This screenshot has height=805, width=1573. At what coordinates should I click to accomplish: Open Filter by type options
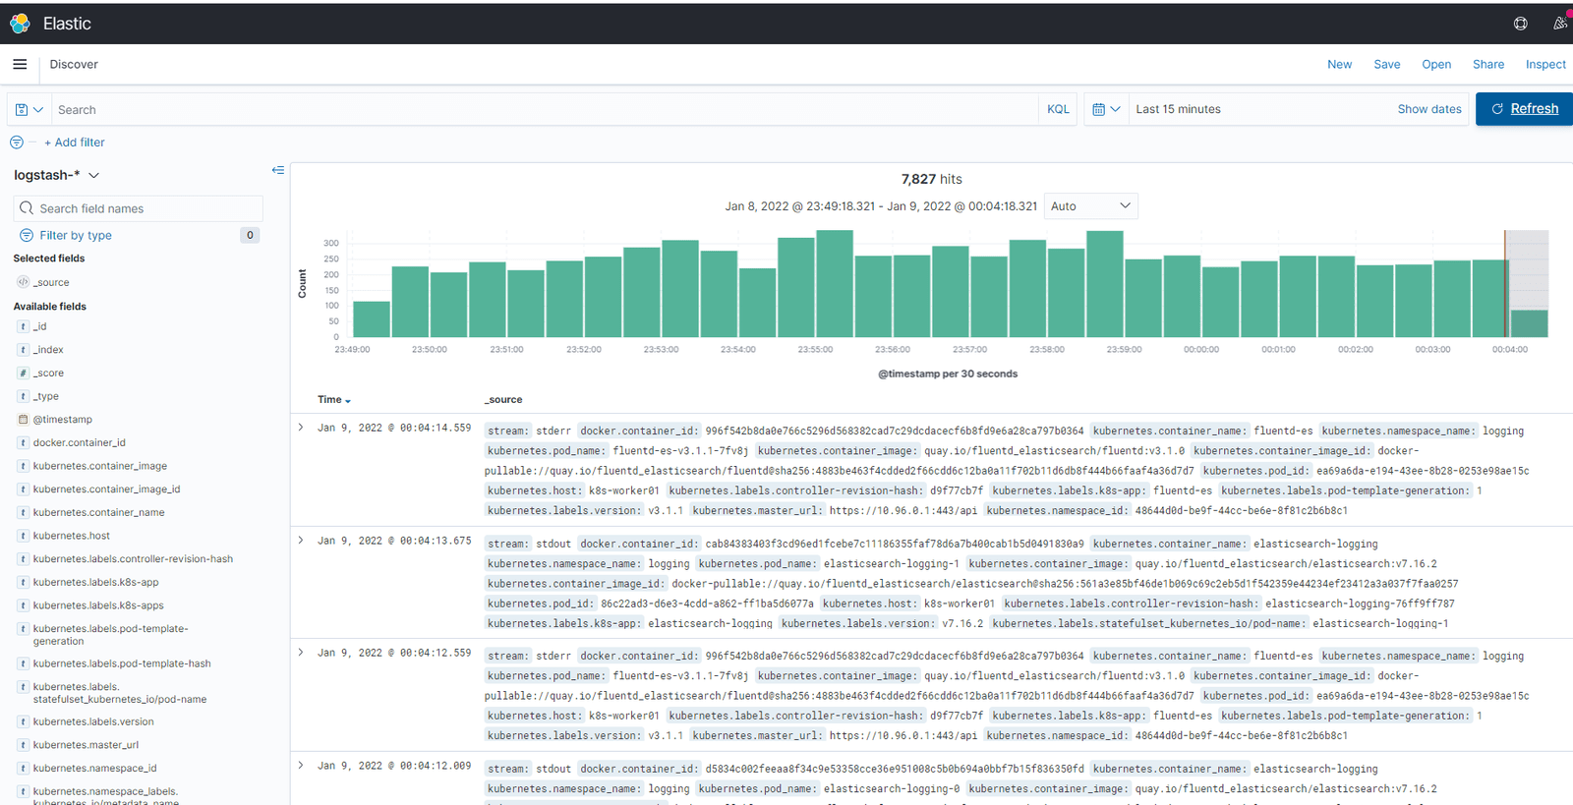76,236
